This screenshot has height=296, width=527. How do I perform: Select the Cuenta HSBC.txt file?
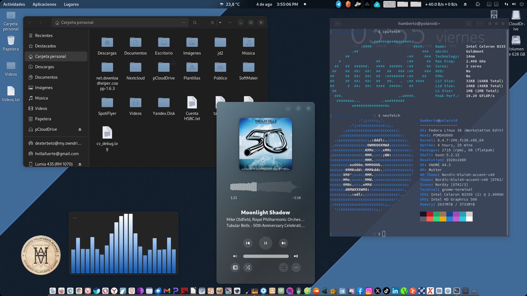[192, 108]
